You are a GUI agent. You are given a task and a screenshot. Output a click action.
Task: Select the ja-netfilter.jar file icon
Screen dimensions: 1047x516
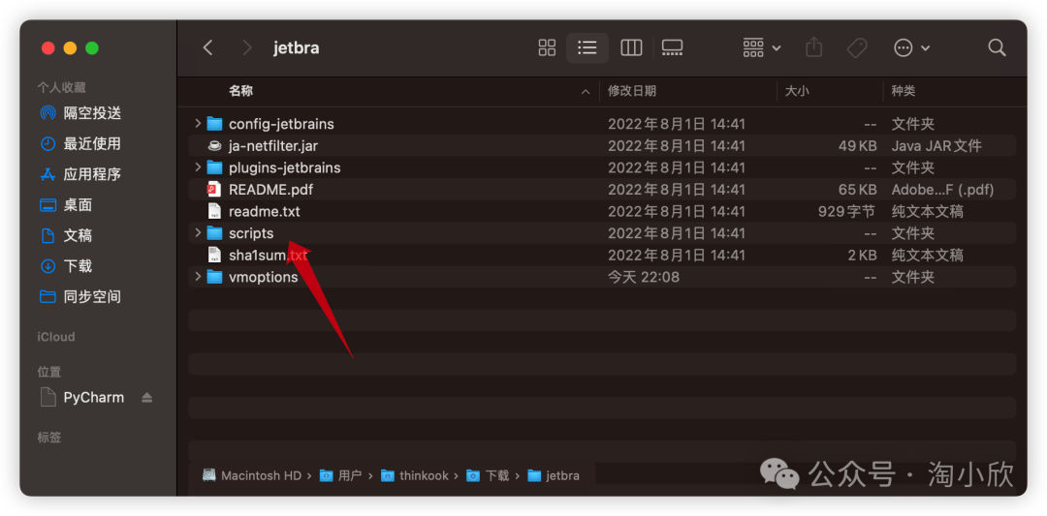tap(214, 145)
